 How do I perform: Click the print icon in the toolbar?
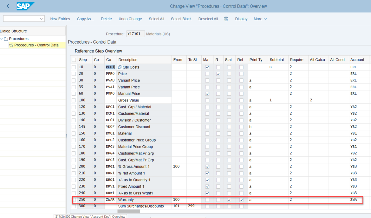(x=226, y=19)
